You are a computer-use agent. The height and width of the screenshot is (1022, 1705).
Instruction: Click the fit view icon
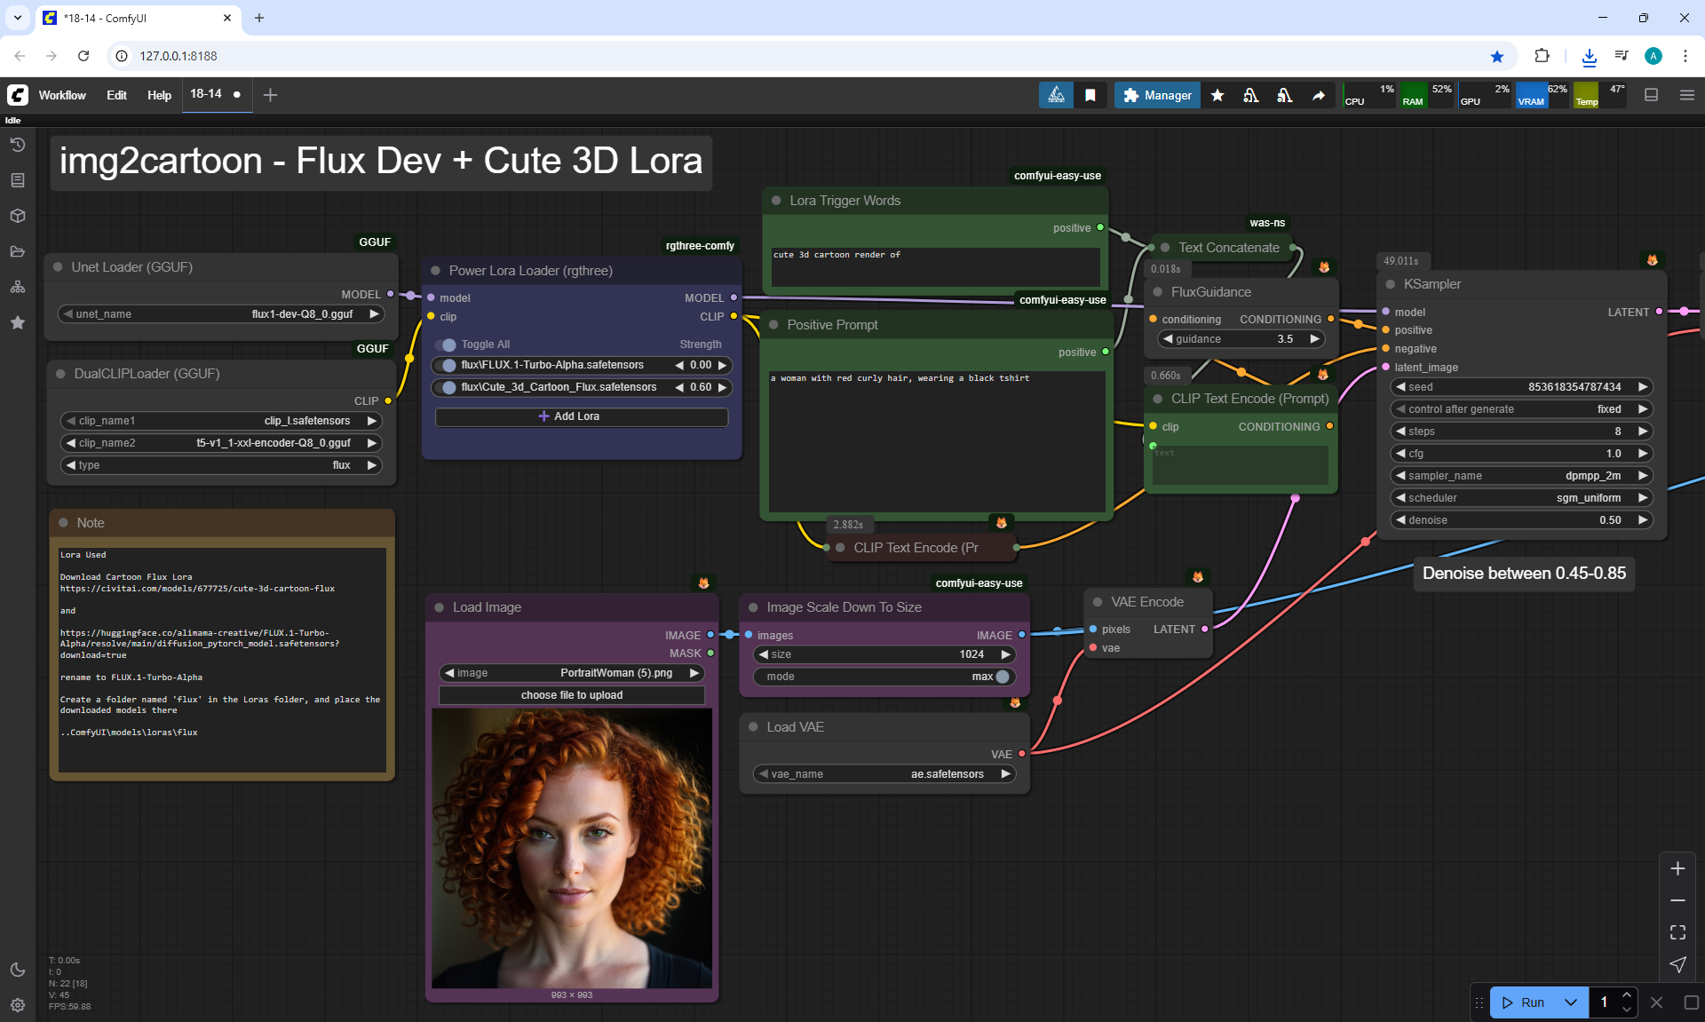coord(1677,932)
